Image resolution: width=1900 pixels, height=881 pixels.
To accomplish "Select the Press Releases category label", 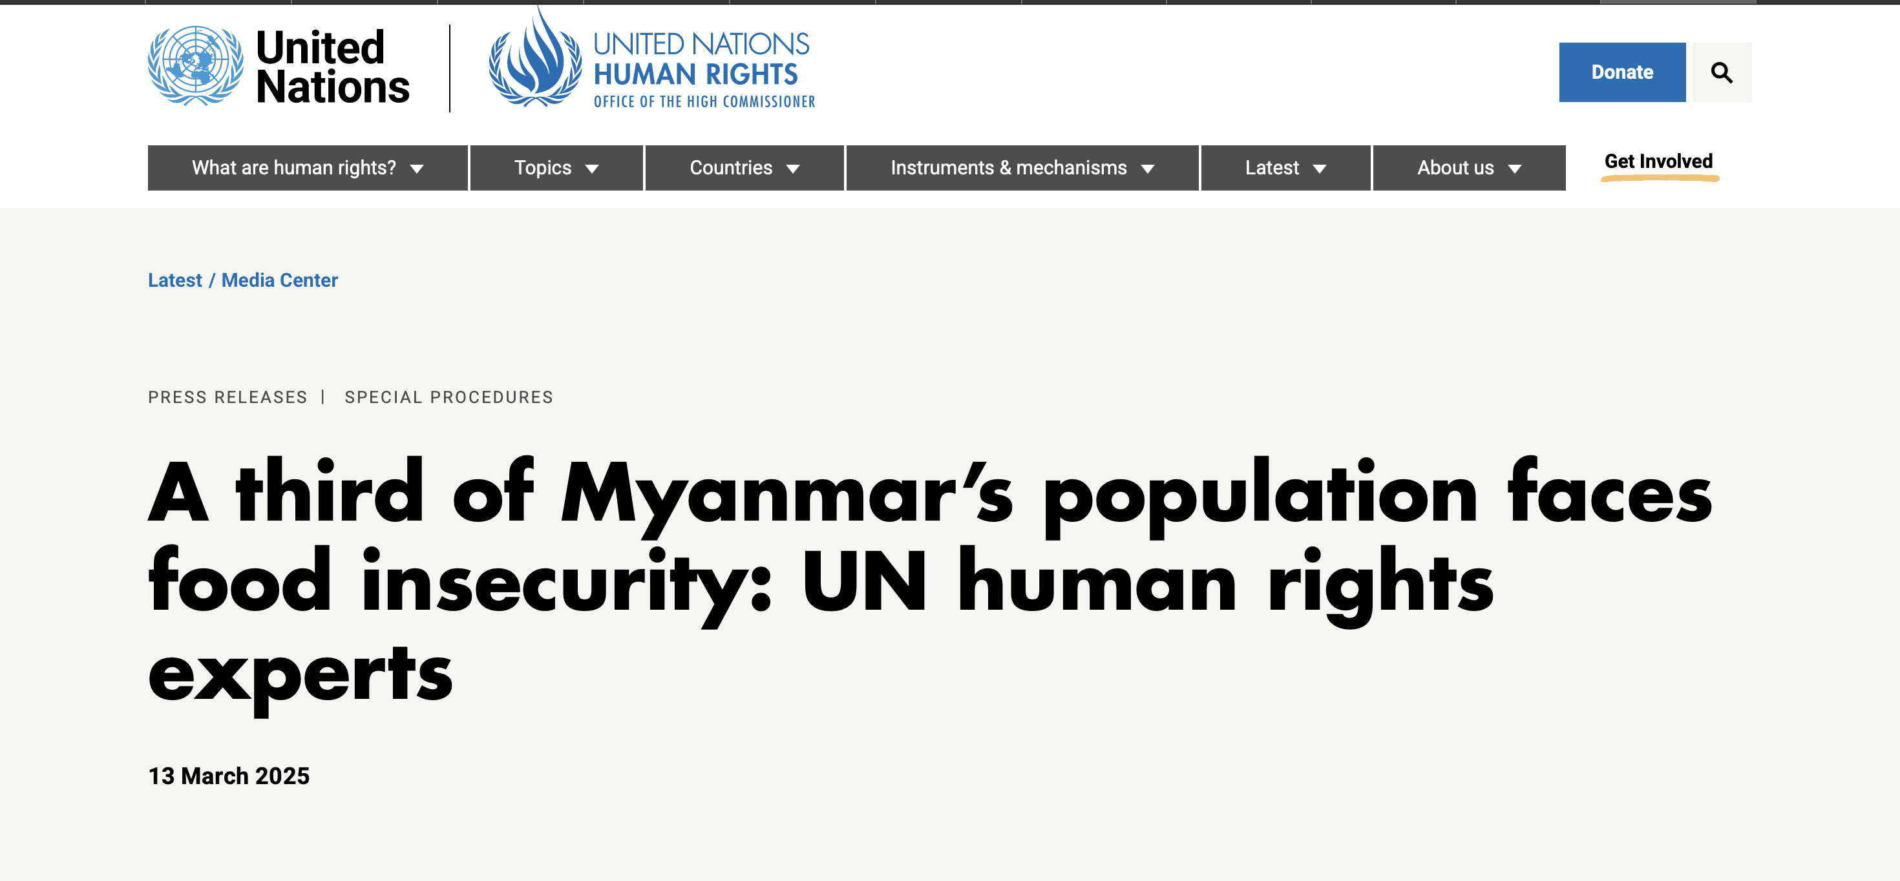I will (x=227, y=397).
